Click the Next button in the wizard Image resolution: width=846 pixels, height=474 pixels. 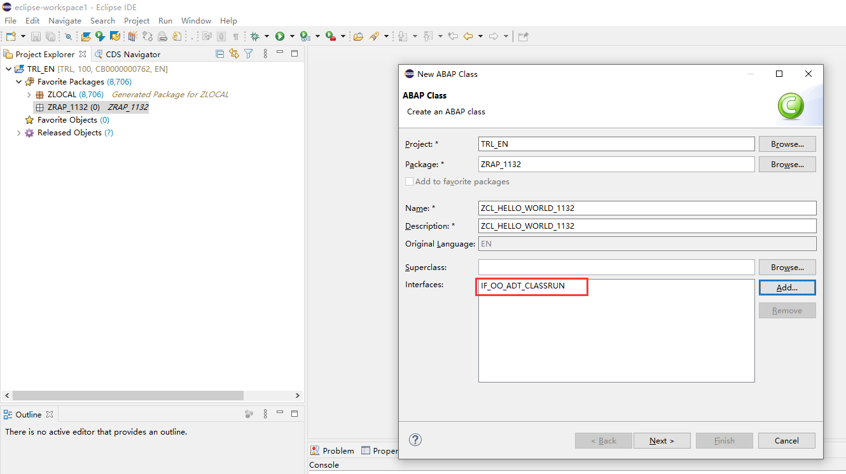662,440
